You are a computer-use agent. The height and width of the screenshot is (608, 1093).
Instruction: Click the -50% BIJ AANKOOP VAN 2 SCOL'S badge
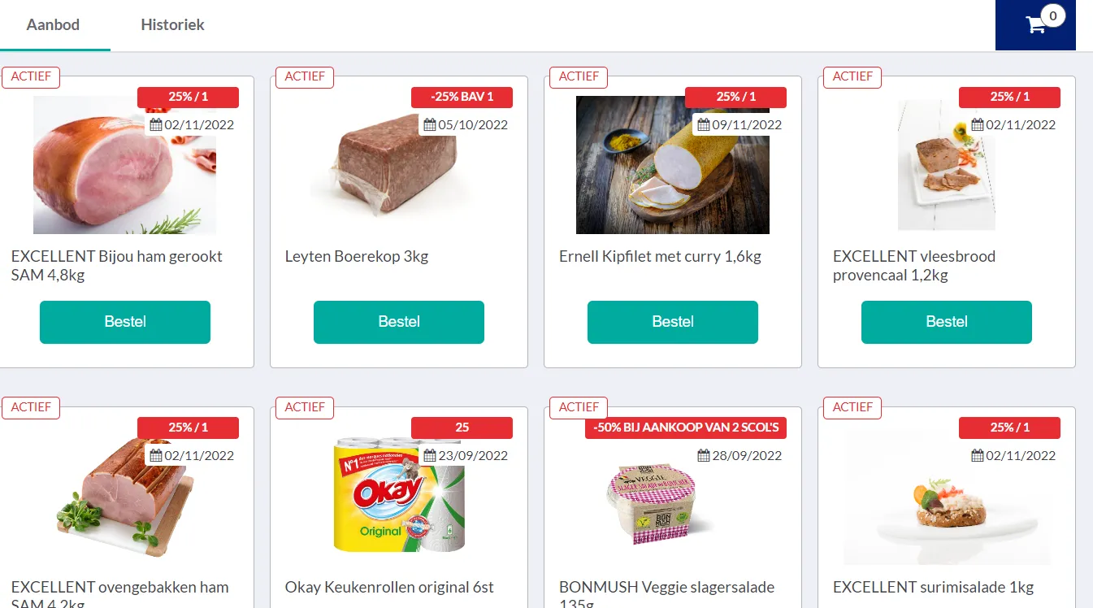click(686, 428)
